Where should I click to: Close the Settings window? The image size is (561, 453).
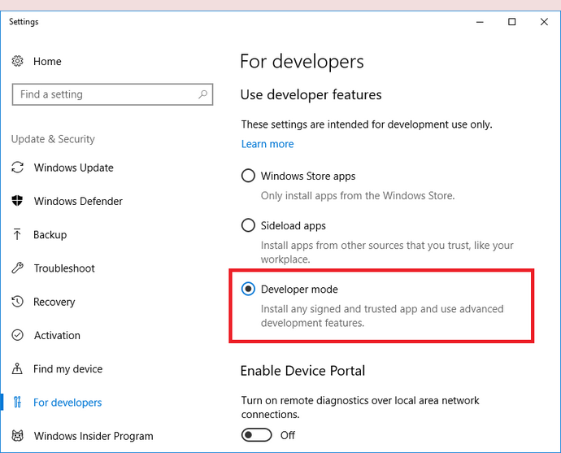click(544, 22)
